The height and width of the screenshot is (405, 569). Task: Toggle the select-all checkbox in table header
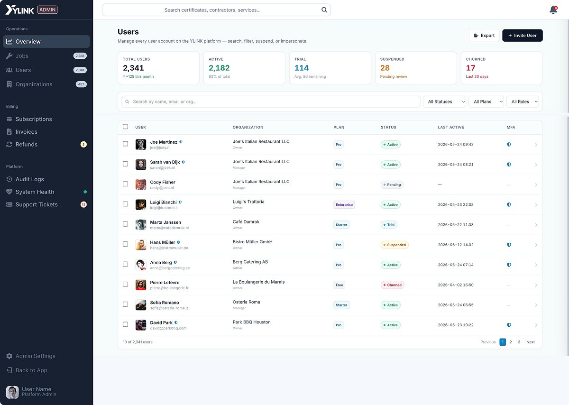point(125,127)
